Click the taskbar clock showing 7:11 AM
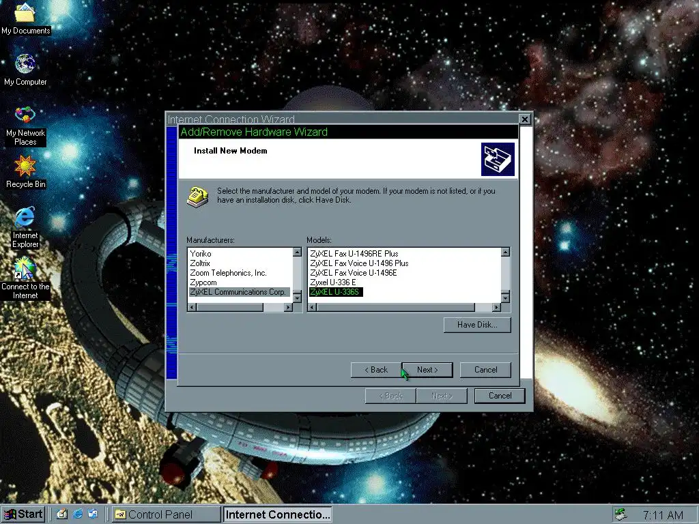The height and width of the screenshot is (524, 699). click(663, 515)
